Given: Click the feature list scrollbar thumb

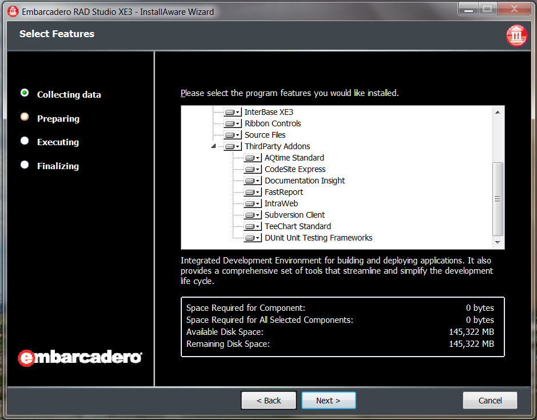Looking at the screenshot, I should click(x=498, y=199).
